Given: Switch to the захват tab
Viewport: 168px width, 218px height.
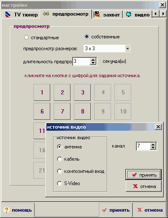Looking at the screenshot, I should (107, 14).
